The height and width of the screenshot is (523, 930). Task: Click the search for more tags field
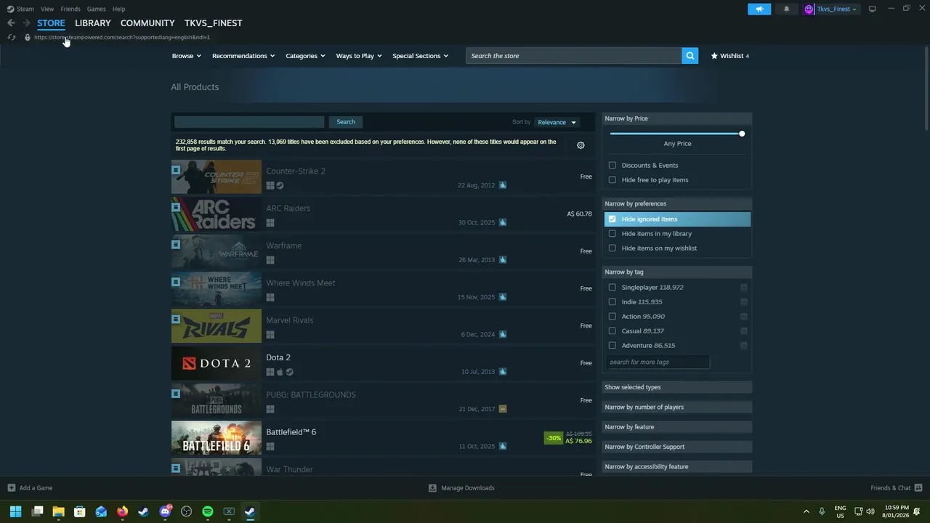coord(658,362)
